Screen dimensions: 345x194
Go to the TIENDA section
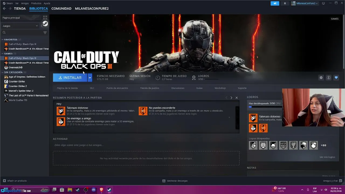pyautogui.click(x=20, y=9)
